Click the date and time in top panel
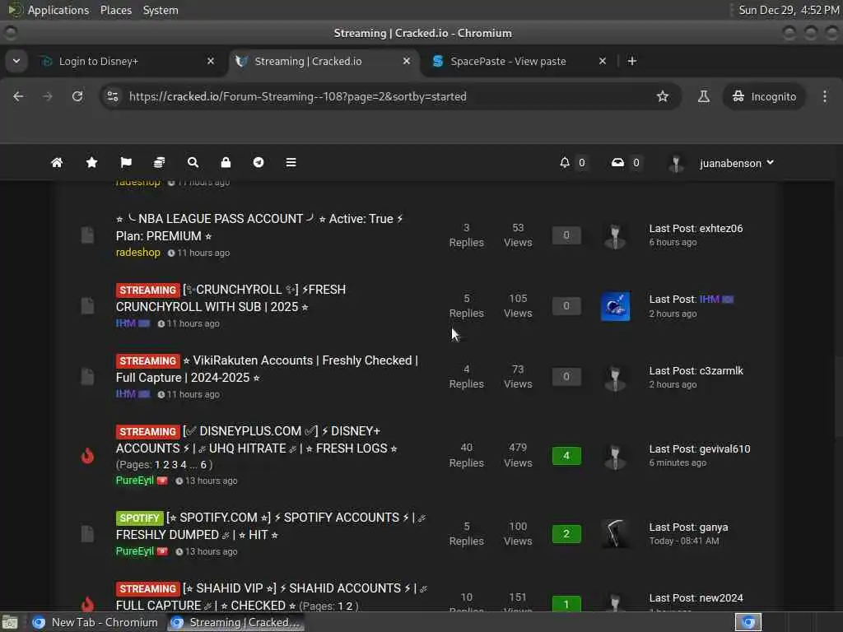Image resolution: width=843 pixels, height=632 pixels. (x=788, y=10)
